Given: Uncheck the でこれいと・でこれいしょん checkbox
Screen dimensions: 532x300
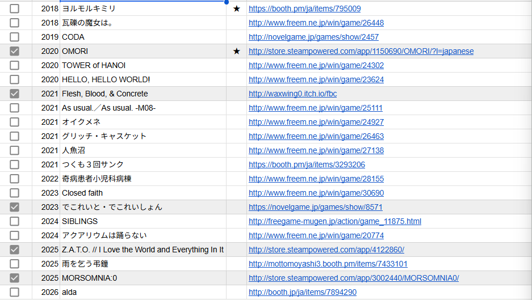Looking at the screenshot, I should [x=14, y=207].
